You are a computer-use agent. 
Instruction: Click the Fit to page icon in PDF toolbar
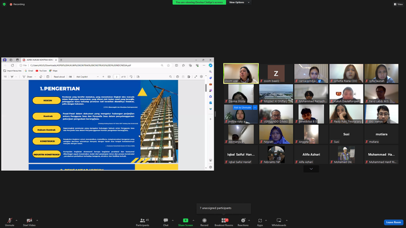(x=109, y=77)
